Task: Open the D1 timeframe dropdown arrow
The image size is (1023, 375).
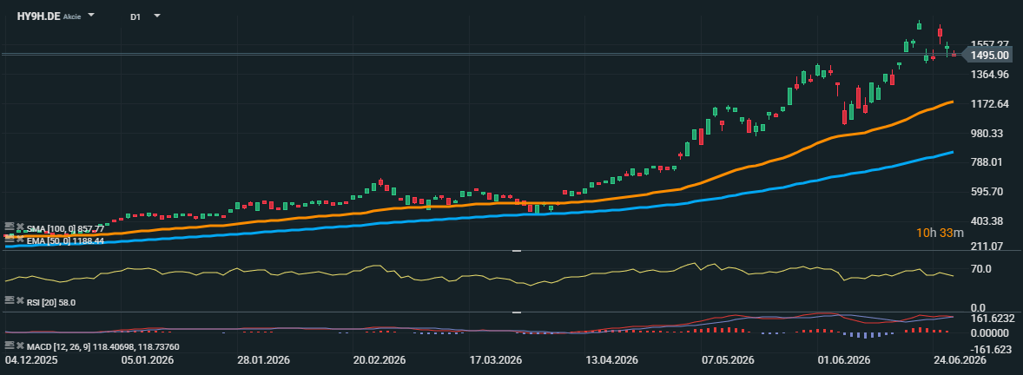Action: [156, 15]
